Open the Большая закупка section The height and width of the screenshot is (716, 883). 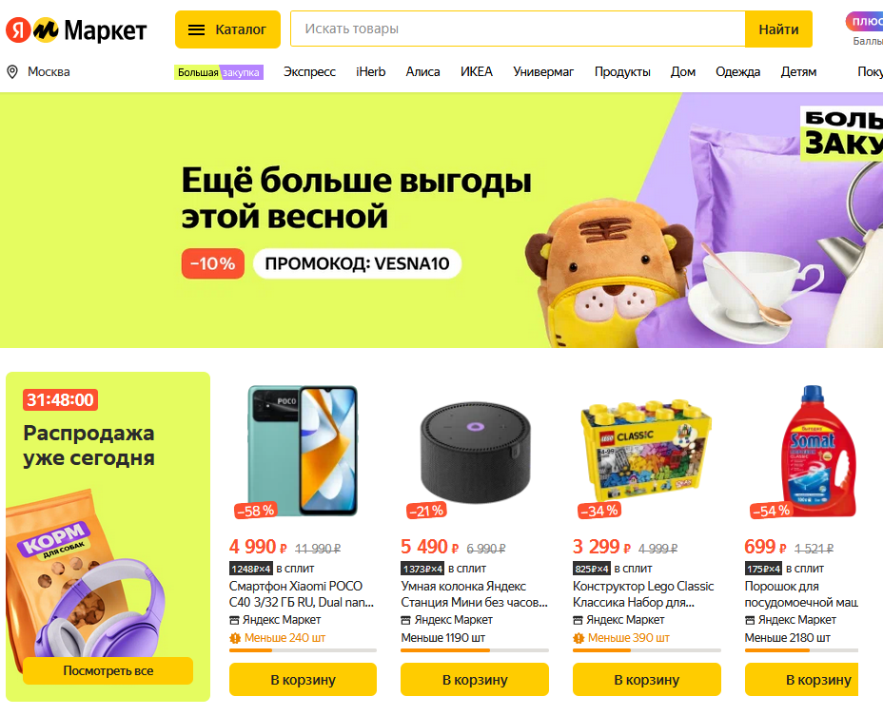tap(219, 72)
